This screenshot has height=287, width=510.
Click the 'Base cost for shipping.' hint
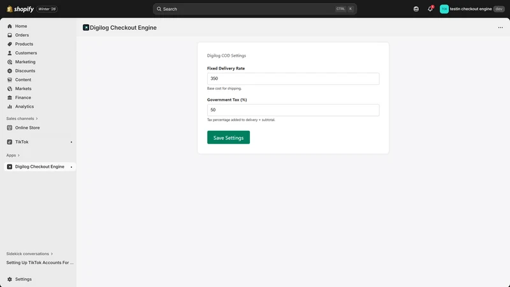pyautogui.click(x=224, y=89)
